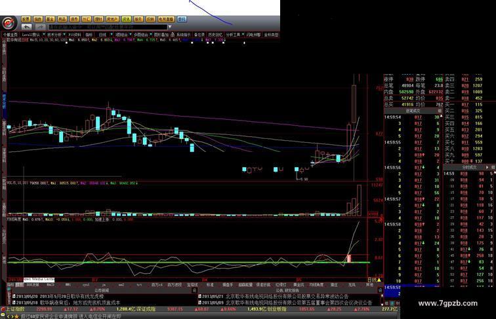Click the back arrow navigation button

coord(26,27)
